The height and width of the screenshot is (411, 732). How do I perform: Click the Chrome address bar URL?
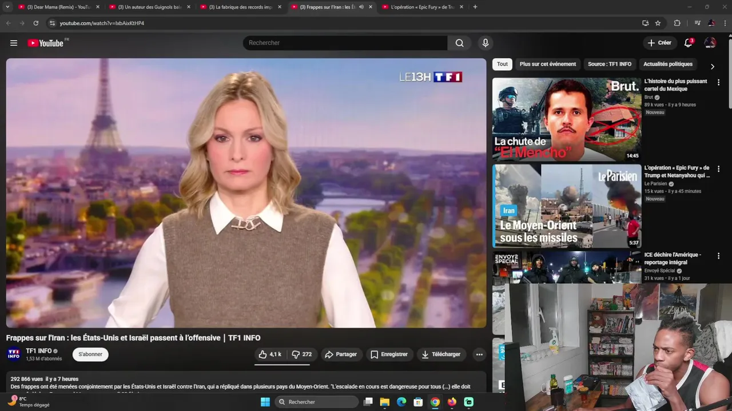(x=102, y=23)
